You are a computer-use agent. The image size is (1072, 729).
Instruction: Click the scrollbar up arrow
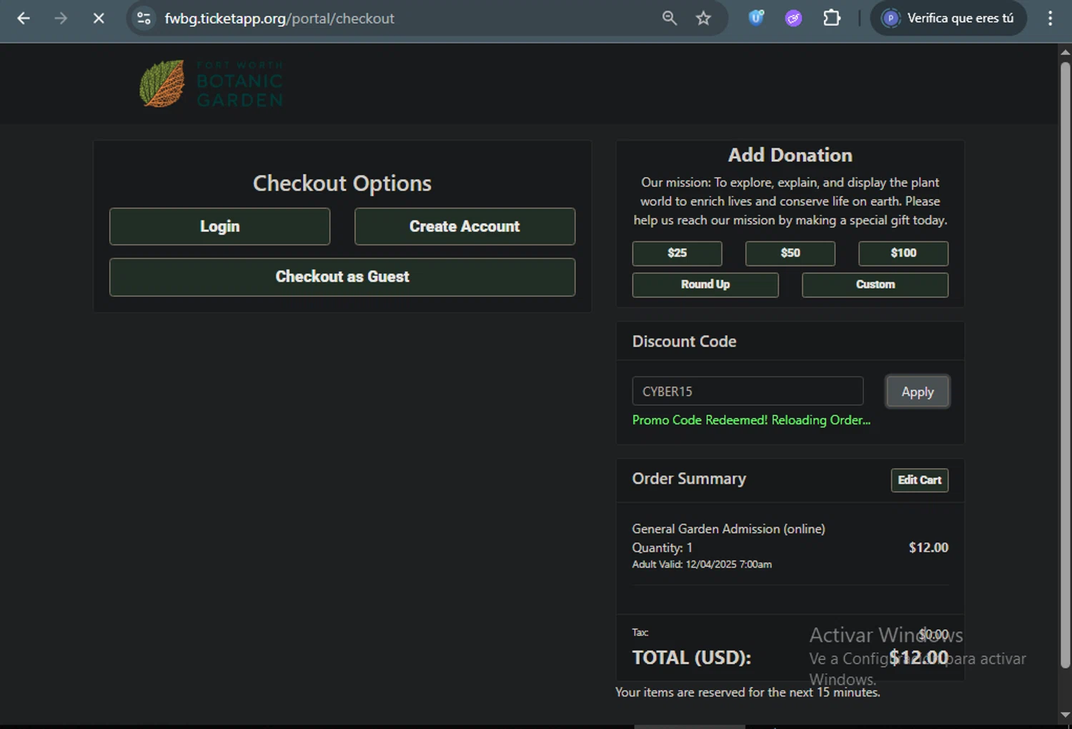point(1065,51)
